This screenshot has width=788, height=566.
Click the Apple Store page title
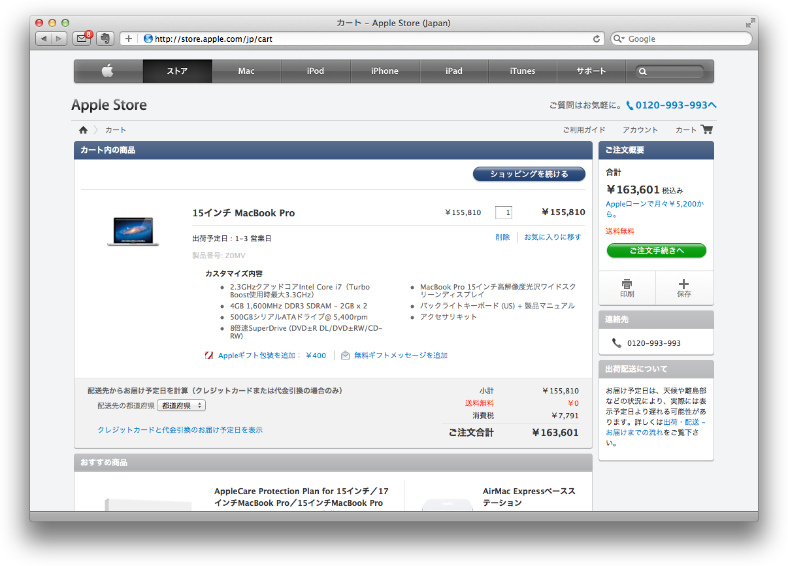click(x=109, y=105)
